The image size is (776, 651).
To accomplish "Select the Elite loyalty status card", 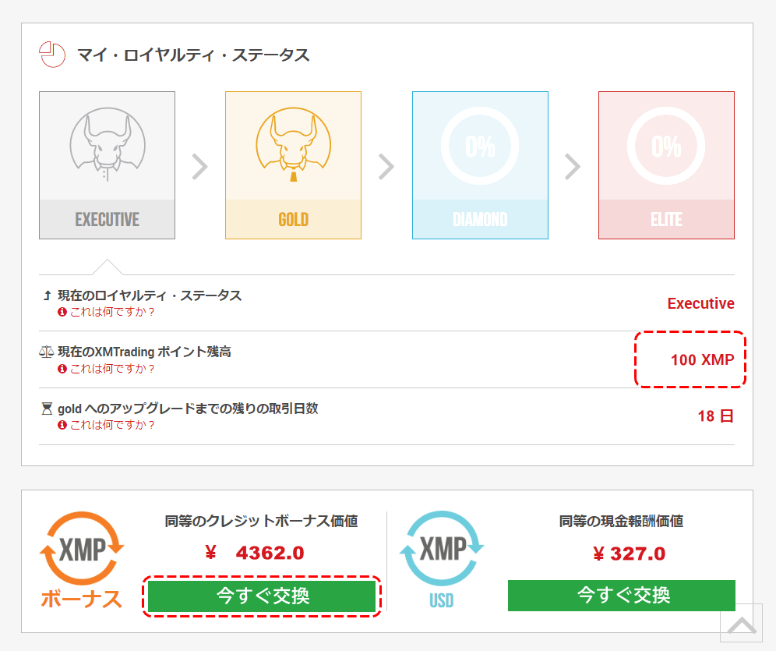I will [667, 165].
